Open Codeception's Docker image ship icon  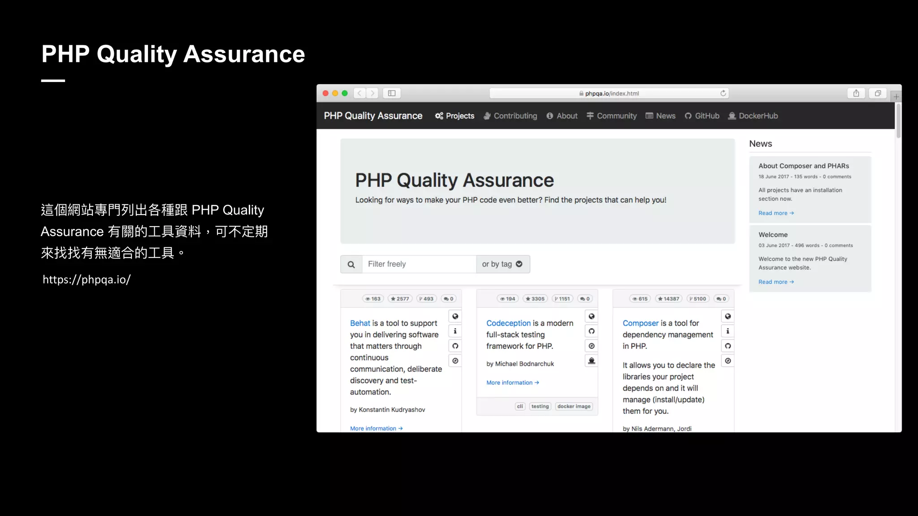[592, 361]
